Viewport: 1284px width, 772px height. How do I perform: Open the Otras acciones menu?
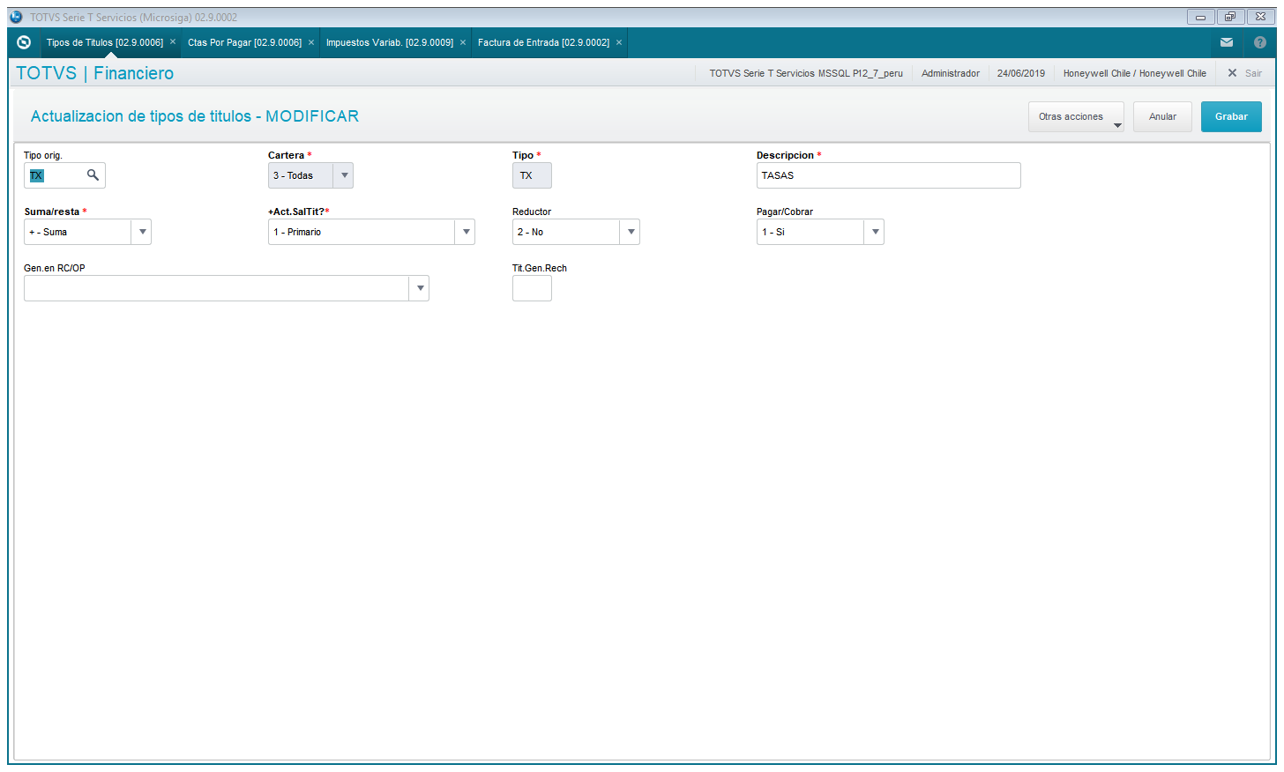point(1076,116)
